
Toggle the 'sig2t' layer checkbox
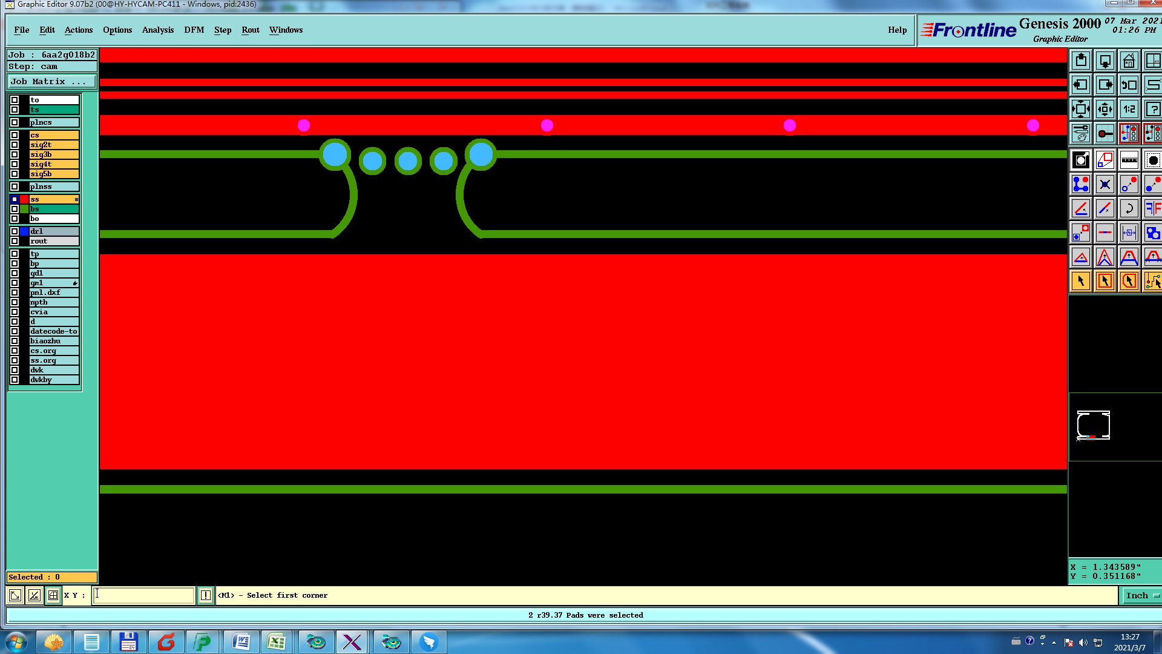tap(15, 145)
